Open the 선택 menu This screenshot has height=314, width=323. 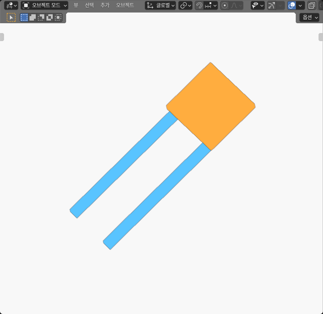pyautogui.click(x=89, y=5)
